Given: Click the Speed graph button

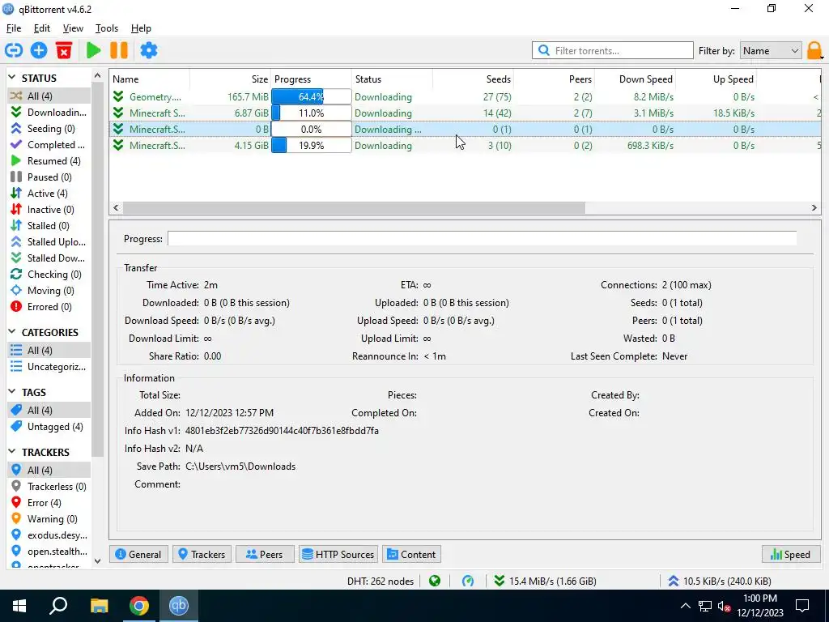Looking at the screenshot, I should (x=791, y=554).
